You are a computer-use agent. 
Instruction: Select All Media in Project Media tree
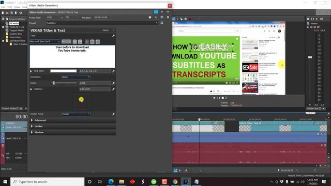pyautogui.click(x=14, y=23)
